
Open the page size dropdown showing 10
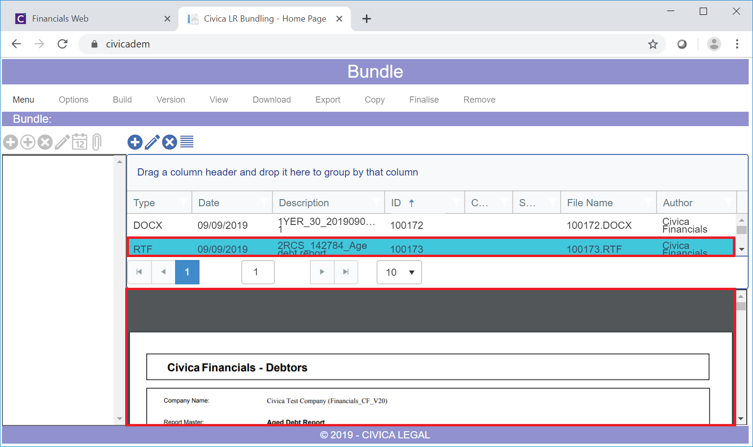pos(399,272)
